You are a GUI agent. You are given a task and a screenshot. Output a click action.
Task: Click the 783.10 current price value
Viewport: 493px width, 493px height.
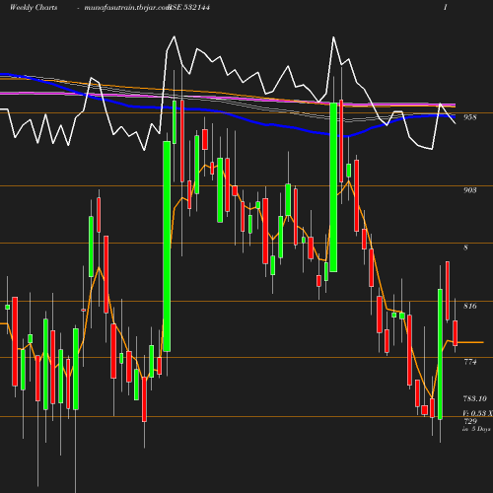tap(474, 398)
